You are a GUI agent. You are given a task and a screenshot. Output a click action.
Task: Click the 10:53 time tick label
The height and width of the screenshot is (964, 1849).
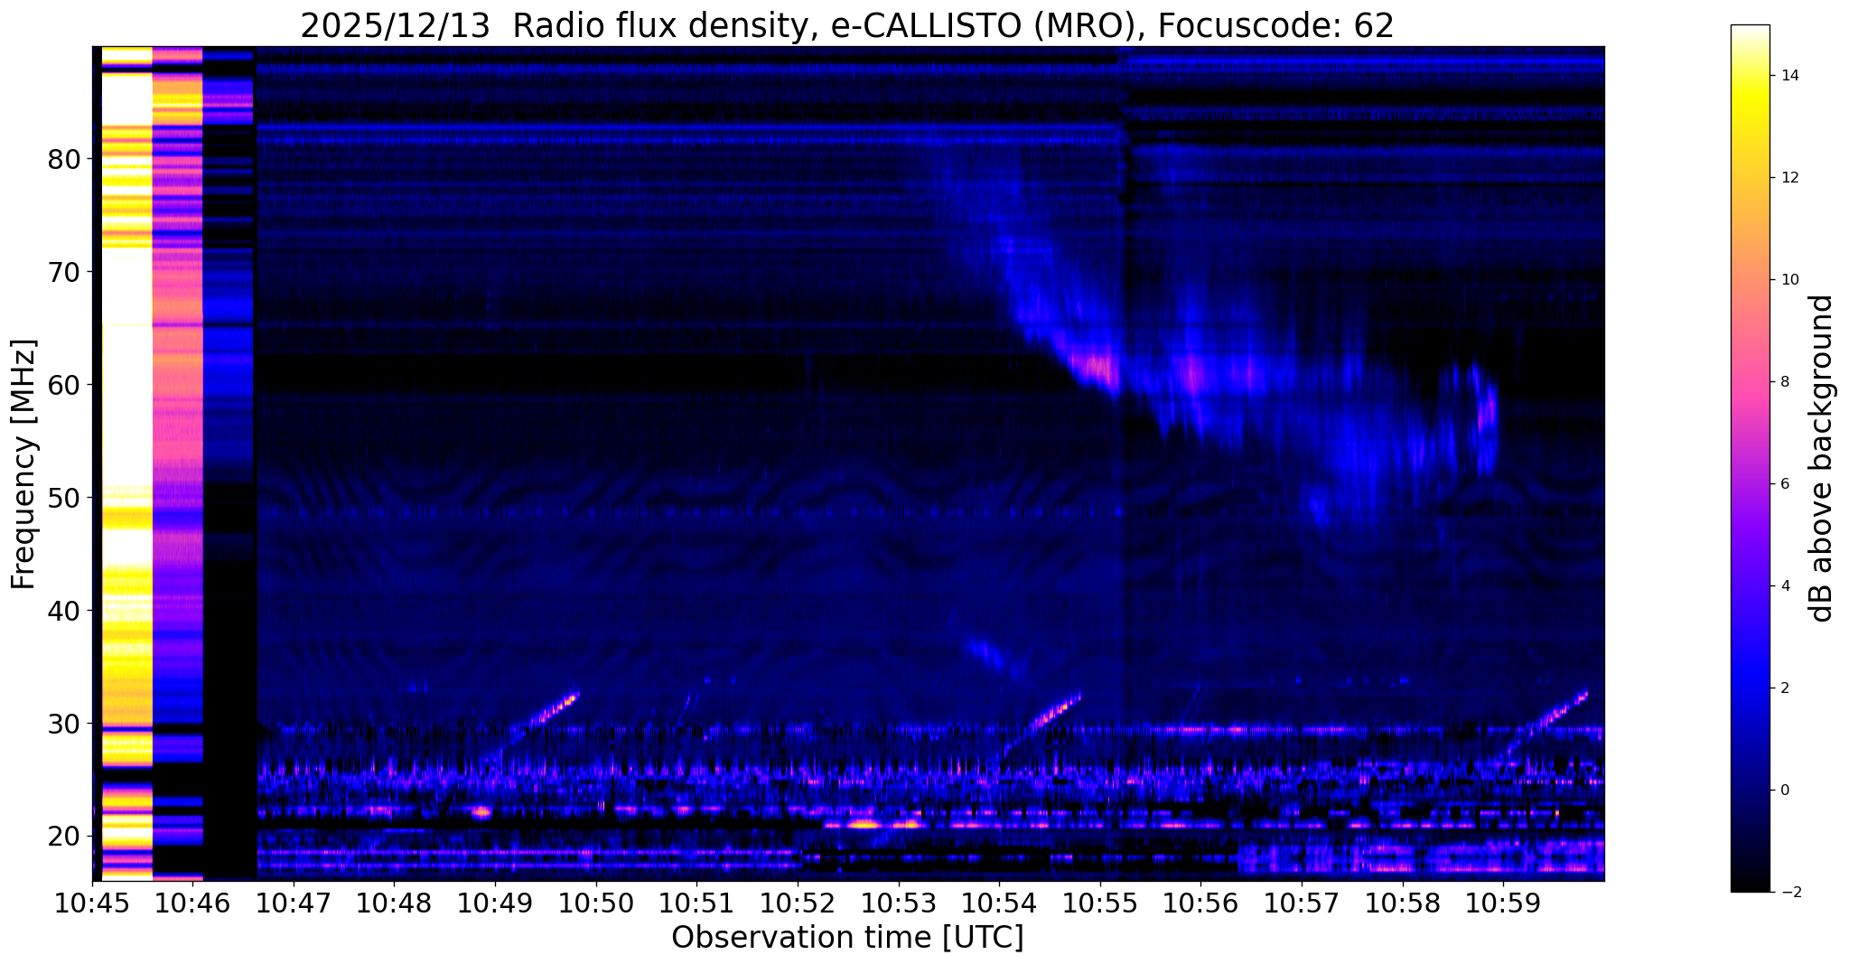tap(898, 903)
